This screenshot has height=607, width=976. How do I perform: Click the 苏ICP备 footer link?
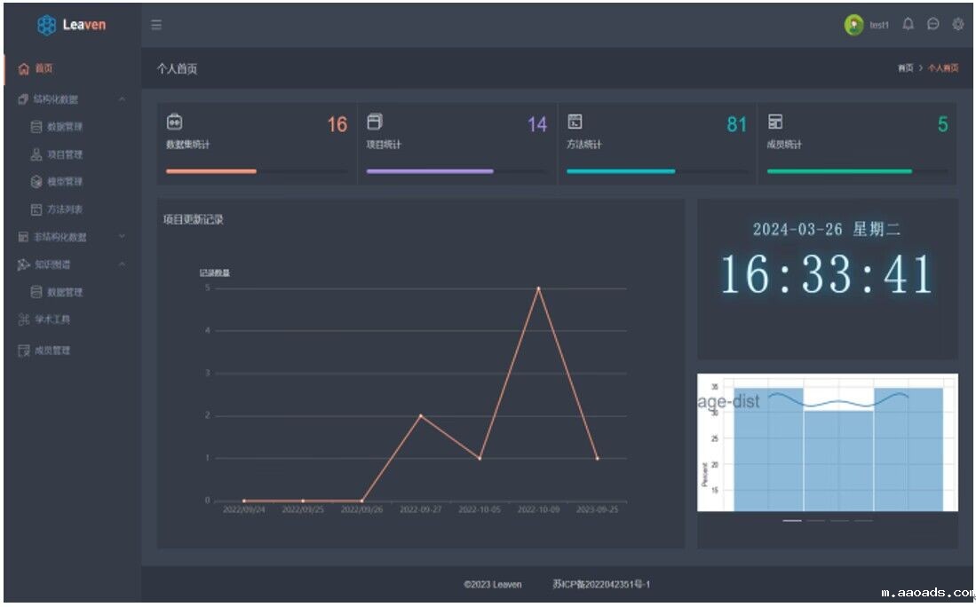click(601, 584)
